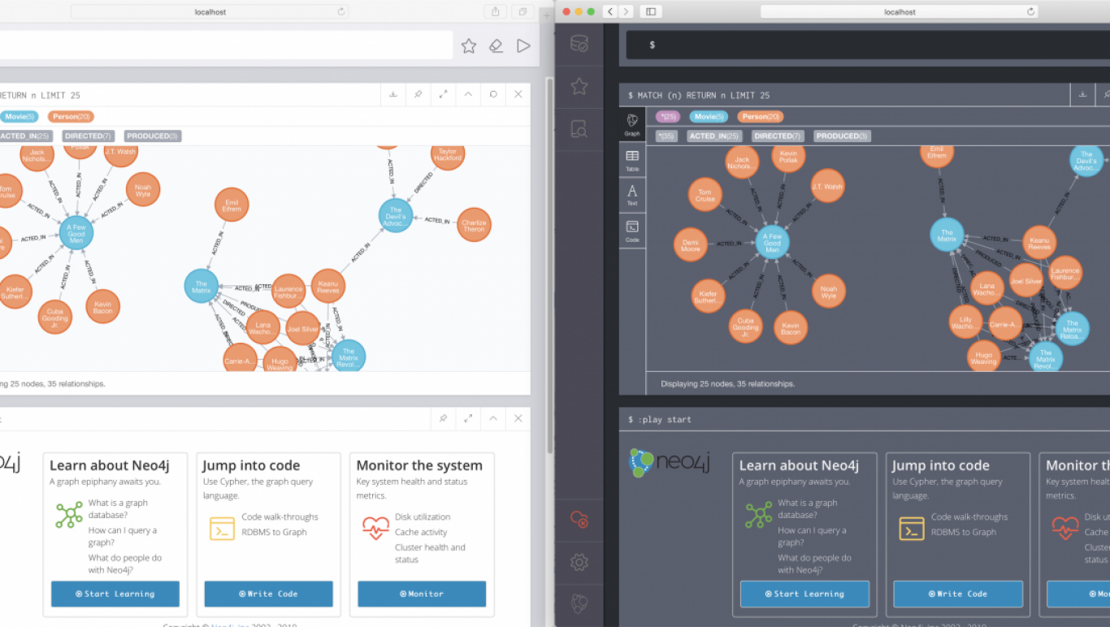Select the PRODUCED(3) chip in the light window
The image size is (1110, 627).
152,136
